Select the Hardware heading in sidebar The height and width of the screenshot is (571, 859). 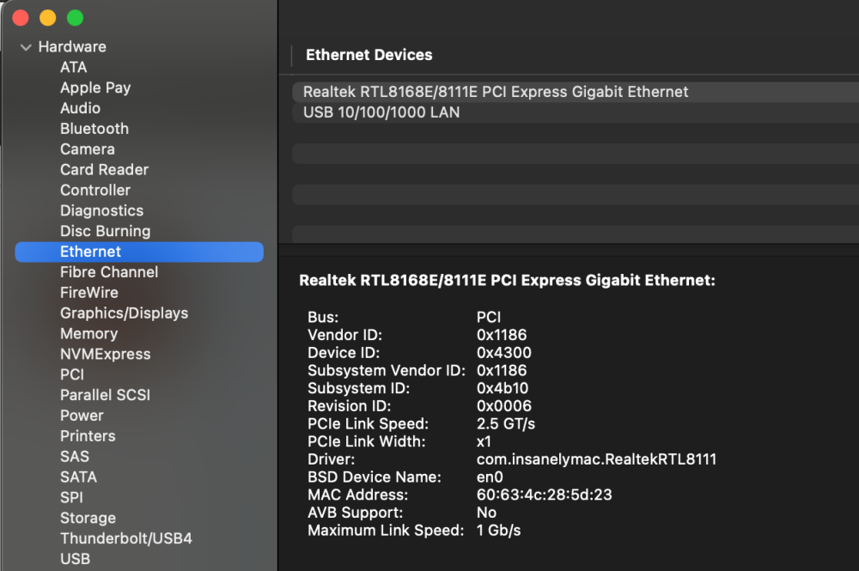click(72, 47)
